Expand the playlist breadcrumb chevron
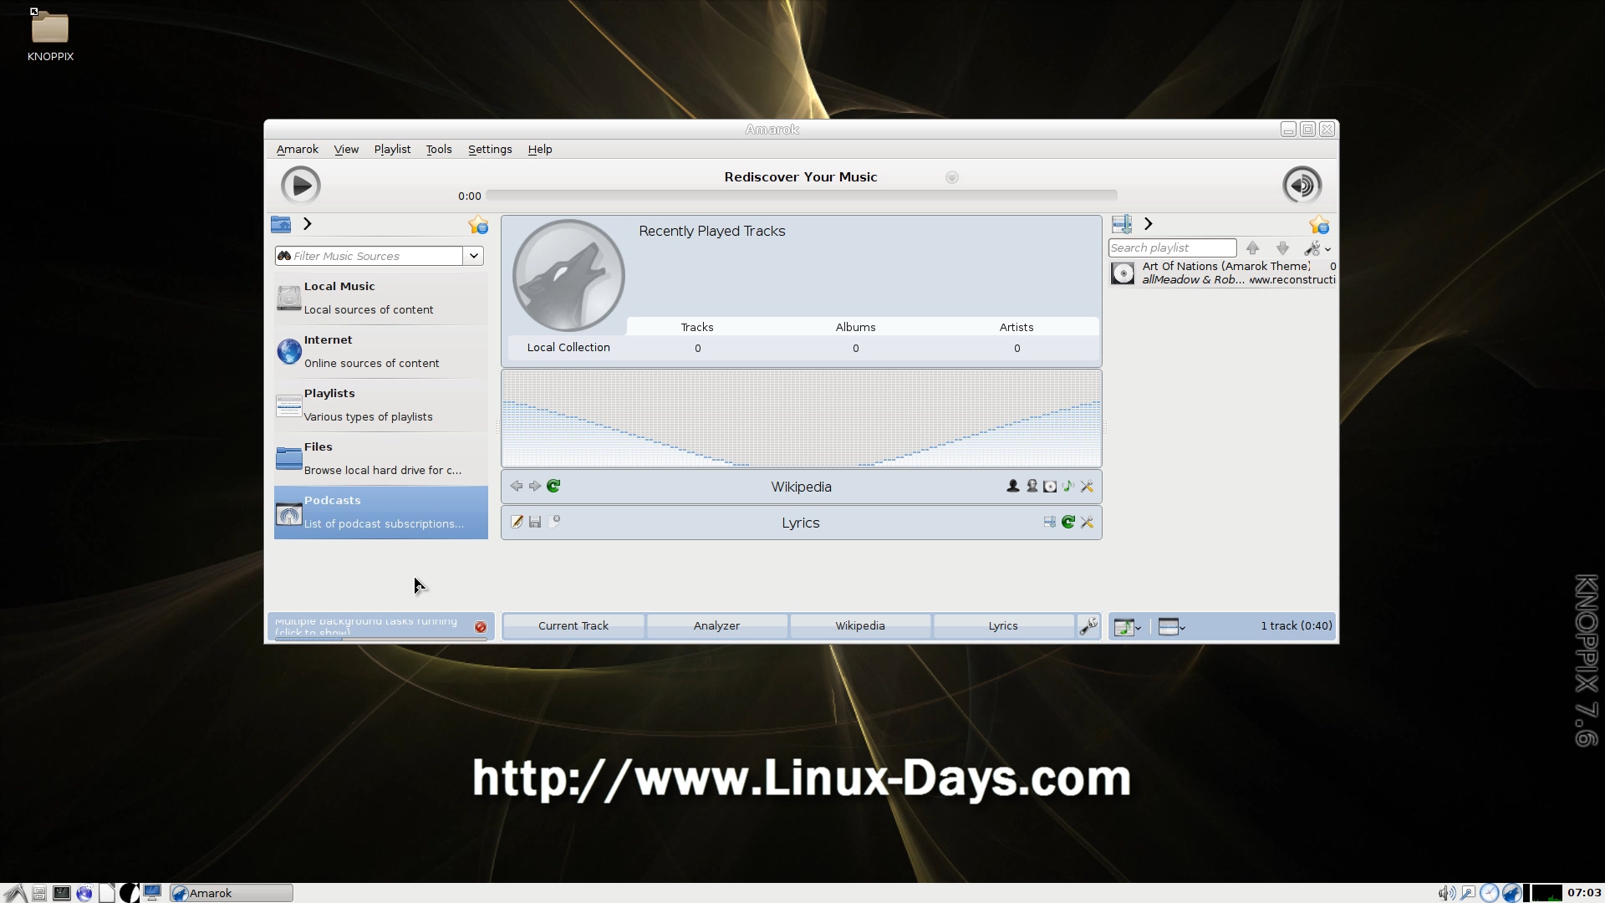 click(x=1148, y=224)
